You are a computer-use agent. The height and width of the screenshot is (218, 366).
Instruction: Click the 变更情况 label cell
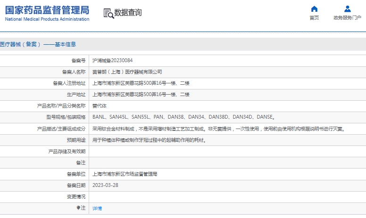(x=76, y=197)
